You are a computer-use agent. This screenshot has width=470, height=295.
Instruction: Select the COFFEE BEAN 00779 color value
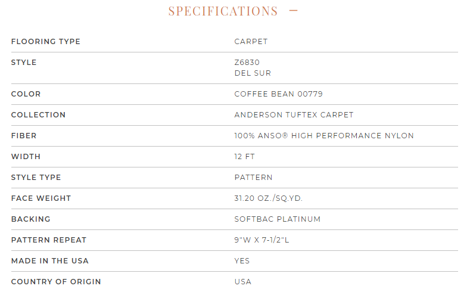(278, 94)
